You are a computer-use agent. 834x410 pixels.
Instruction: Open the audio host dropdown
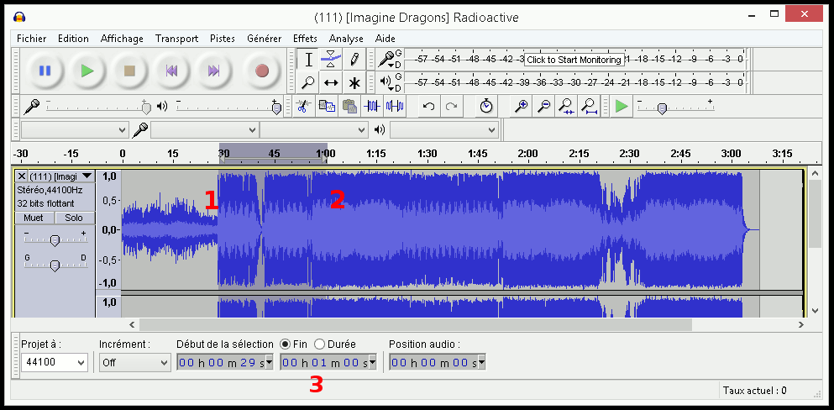click(75, 129)
